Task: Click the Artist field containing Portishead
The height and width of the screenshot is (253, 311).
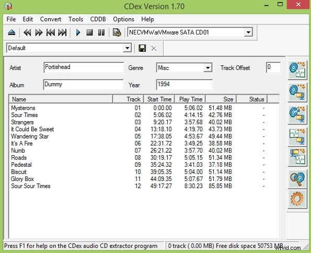Action: point(84,67)
